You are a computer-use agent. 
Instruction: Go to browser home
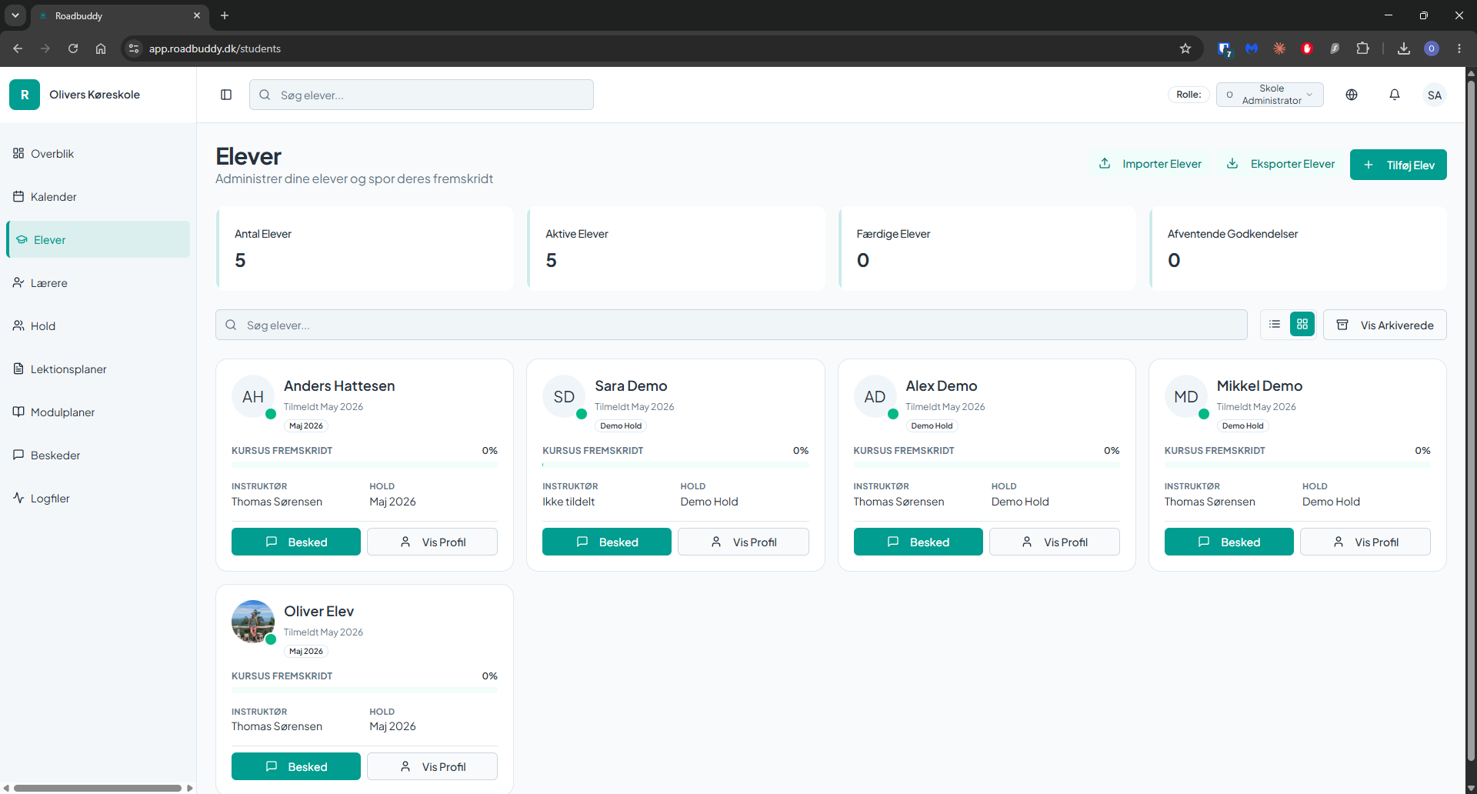pos(101,48)
